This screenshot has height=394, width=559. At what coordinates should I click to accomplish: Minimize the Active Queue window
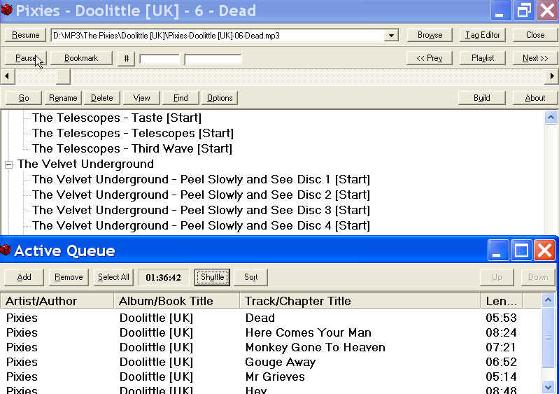point(497,250)
